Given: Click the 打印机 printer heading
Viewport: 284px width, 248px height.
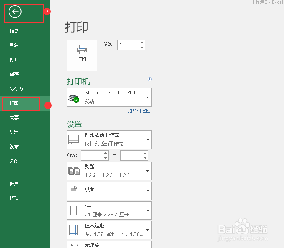Looking at the screenshot, I should pyautogui.click(x=78, y=82).
